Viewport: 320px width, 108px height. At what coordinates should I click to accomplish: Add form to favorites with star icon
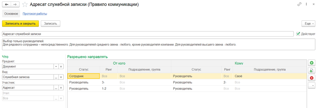coord(25,4)
